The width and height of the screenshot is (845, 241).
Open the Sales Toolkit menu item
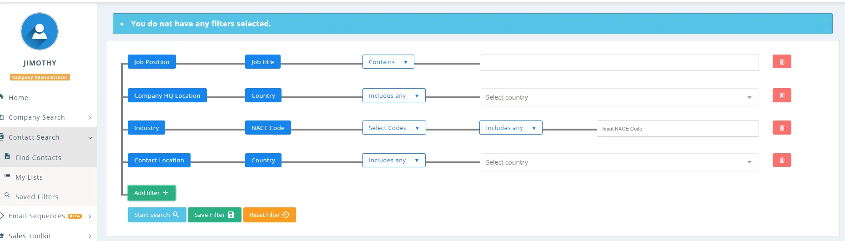30,236
